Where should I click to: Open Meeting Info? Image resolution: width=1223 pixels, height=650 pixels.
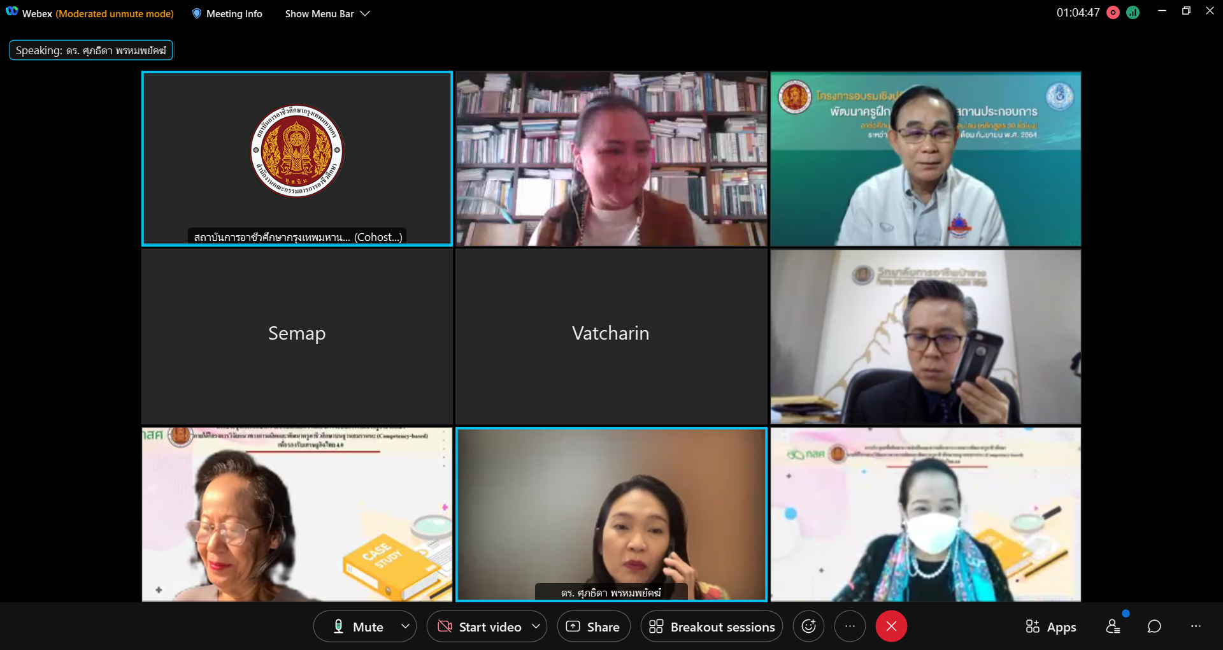(227, 13)
